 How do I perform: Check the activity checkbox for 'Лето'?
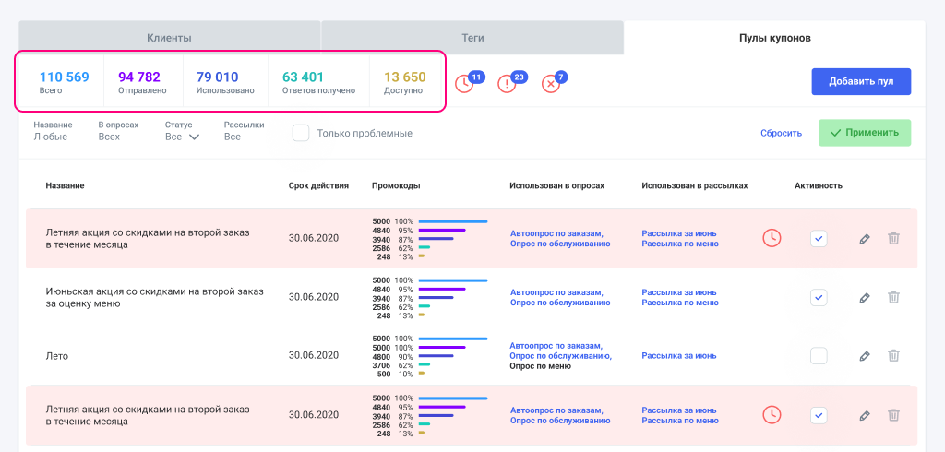point(819,355)
